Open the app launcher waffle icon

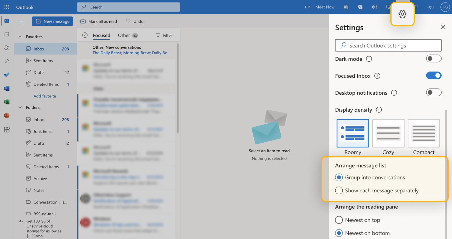6,7
